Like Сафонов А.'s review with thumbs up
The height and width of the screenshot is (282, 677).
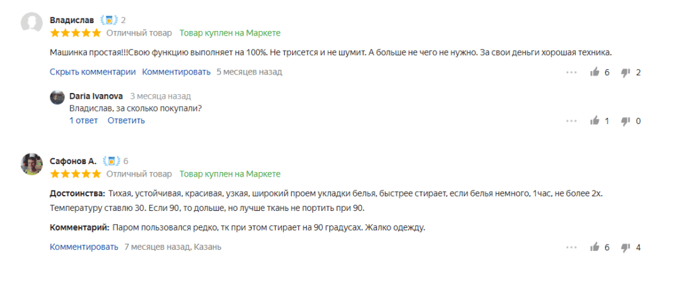595,248
